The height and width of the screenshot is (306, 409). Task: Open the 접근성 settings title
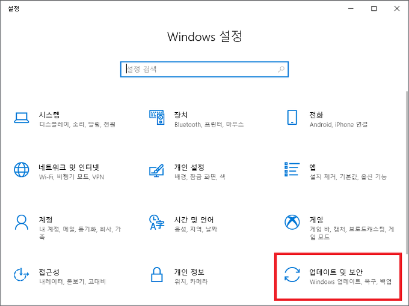coord(49,272)
